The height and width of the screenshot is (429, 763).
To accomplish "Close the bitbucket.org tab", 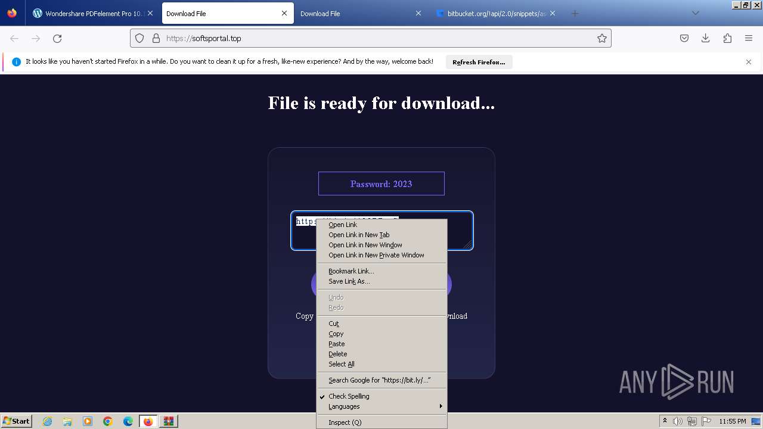I will coord(553,13).
